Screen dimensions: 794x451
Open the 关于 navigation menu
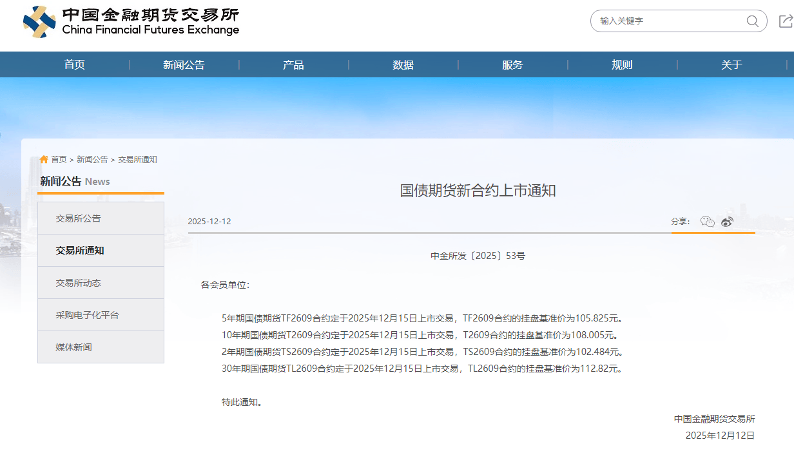pos(731,64)
